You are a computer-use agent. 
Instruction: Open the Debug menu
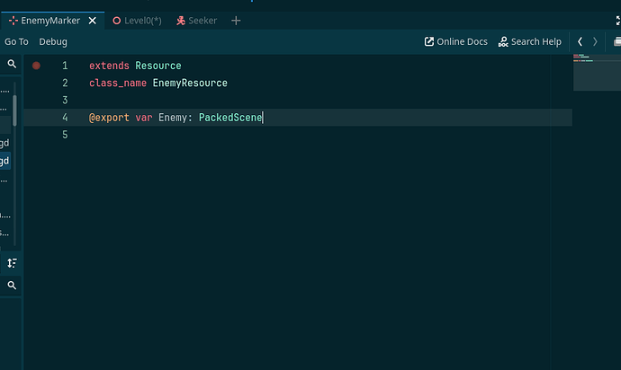[x=53, y=41]
